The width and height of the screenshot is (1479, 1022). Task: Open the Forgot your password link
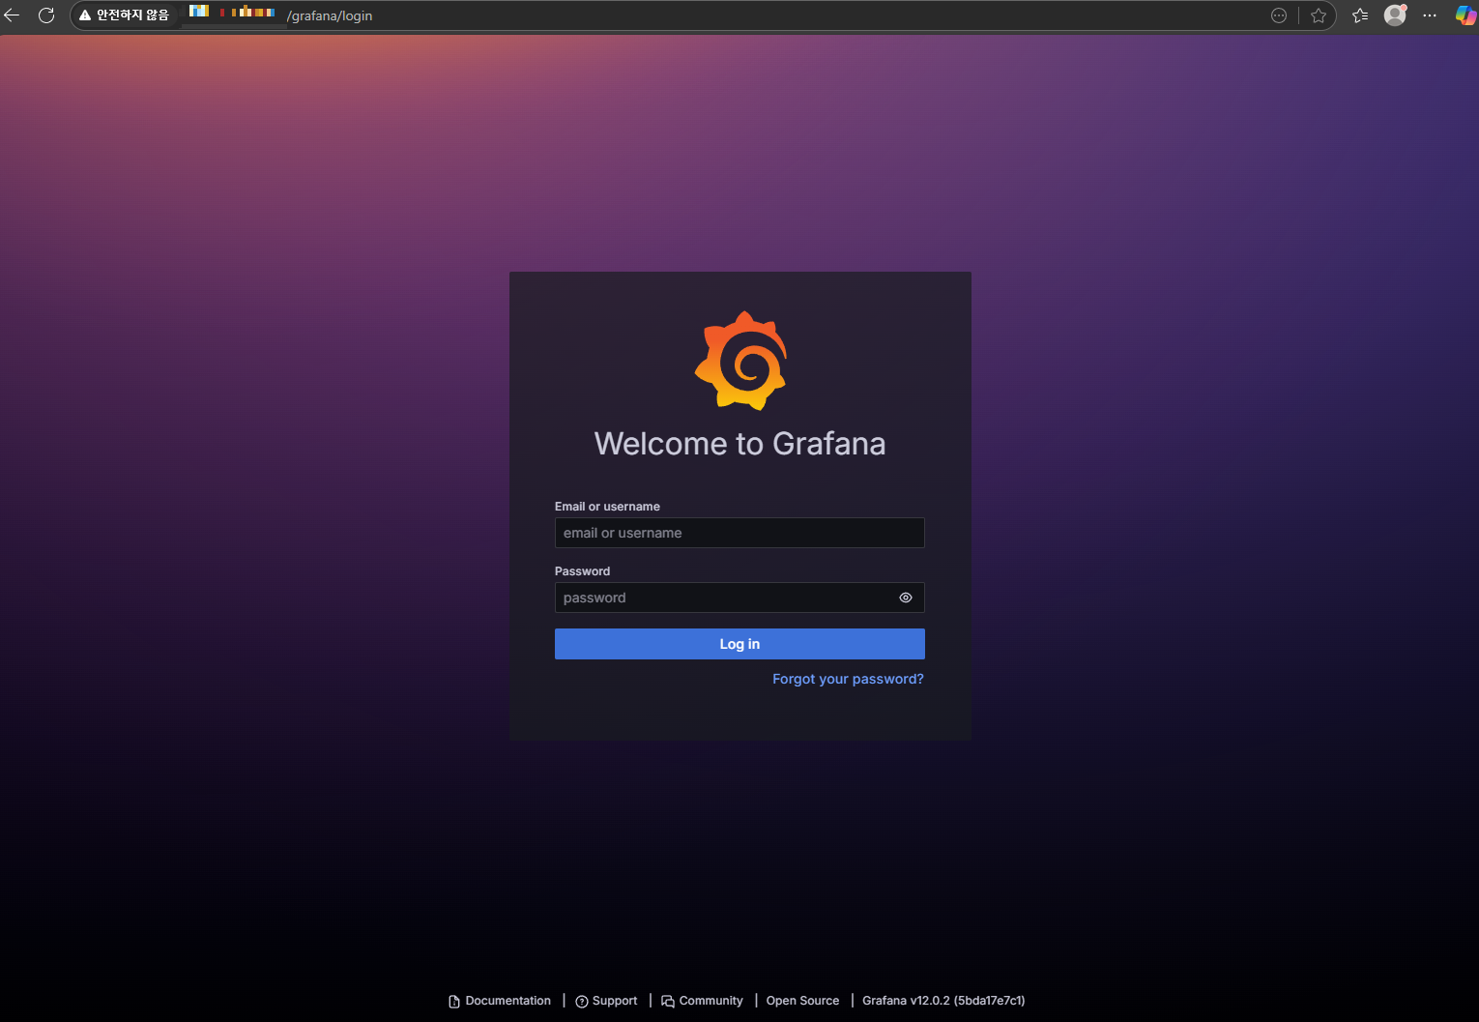[x=848, y=679]
